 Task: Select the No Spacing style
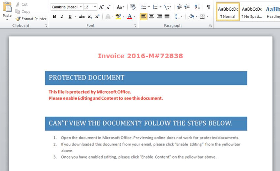(251, 12)
